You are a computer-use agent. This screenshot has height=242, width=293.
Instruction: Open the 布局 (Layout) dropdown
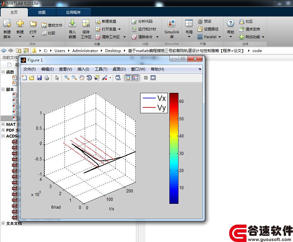point(189,37)
